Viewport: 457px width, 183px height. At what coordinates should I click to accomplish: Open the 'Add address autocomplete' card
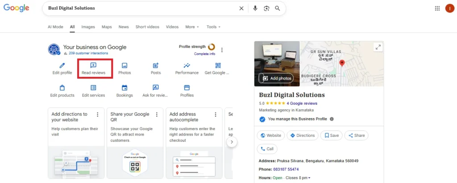click(194, 143)
